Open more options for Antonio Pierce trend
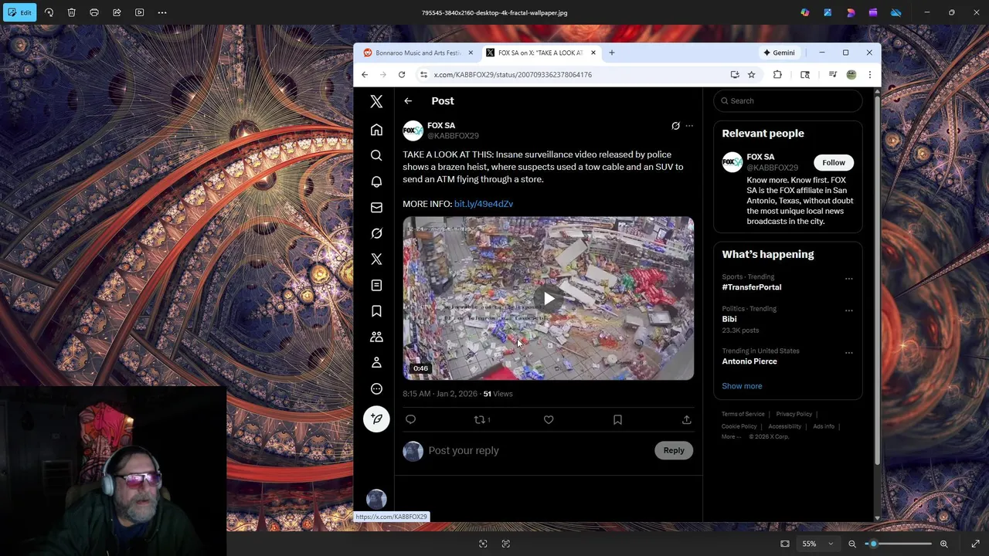 849,353
